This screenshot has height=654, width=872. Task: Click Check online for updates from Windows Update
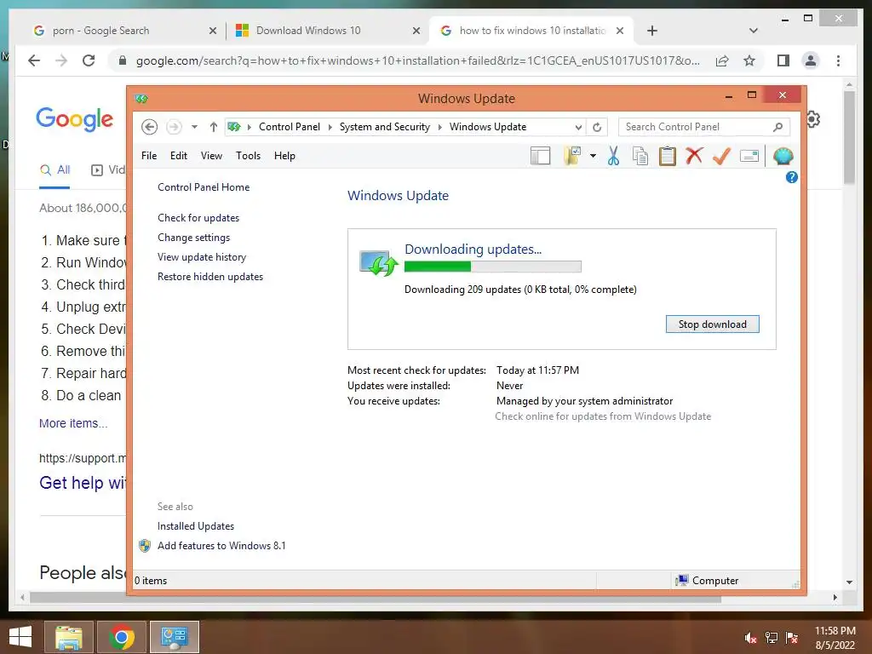[x=603, y=416]
